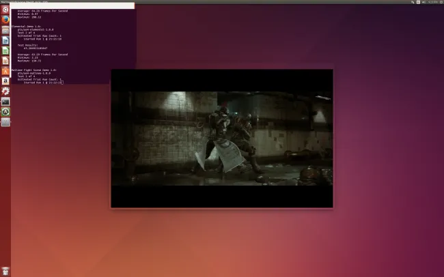Image resolution: width=444 pixels, height=277 pixels.
Task: Open the Amazon launcher icon
Action: pos(5,81)
